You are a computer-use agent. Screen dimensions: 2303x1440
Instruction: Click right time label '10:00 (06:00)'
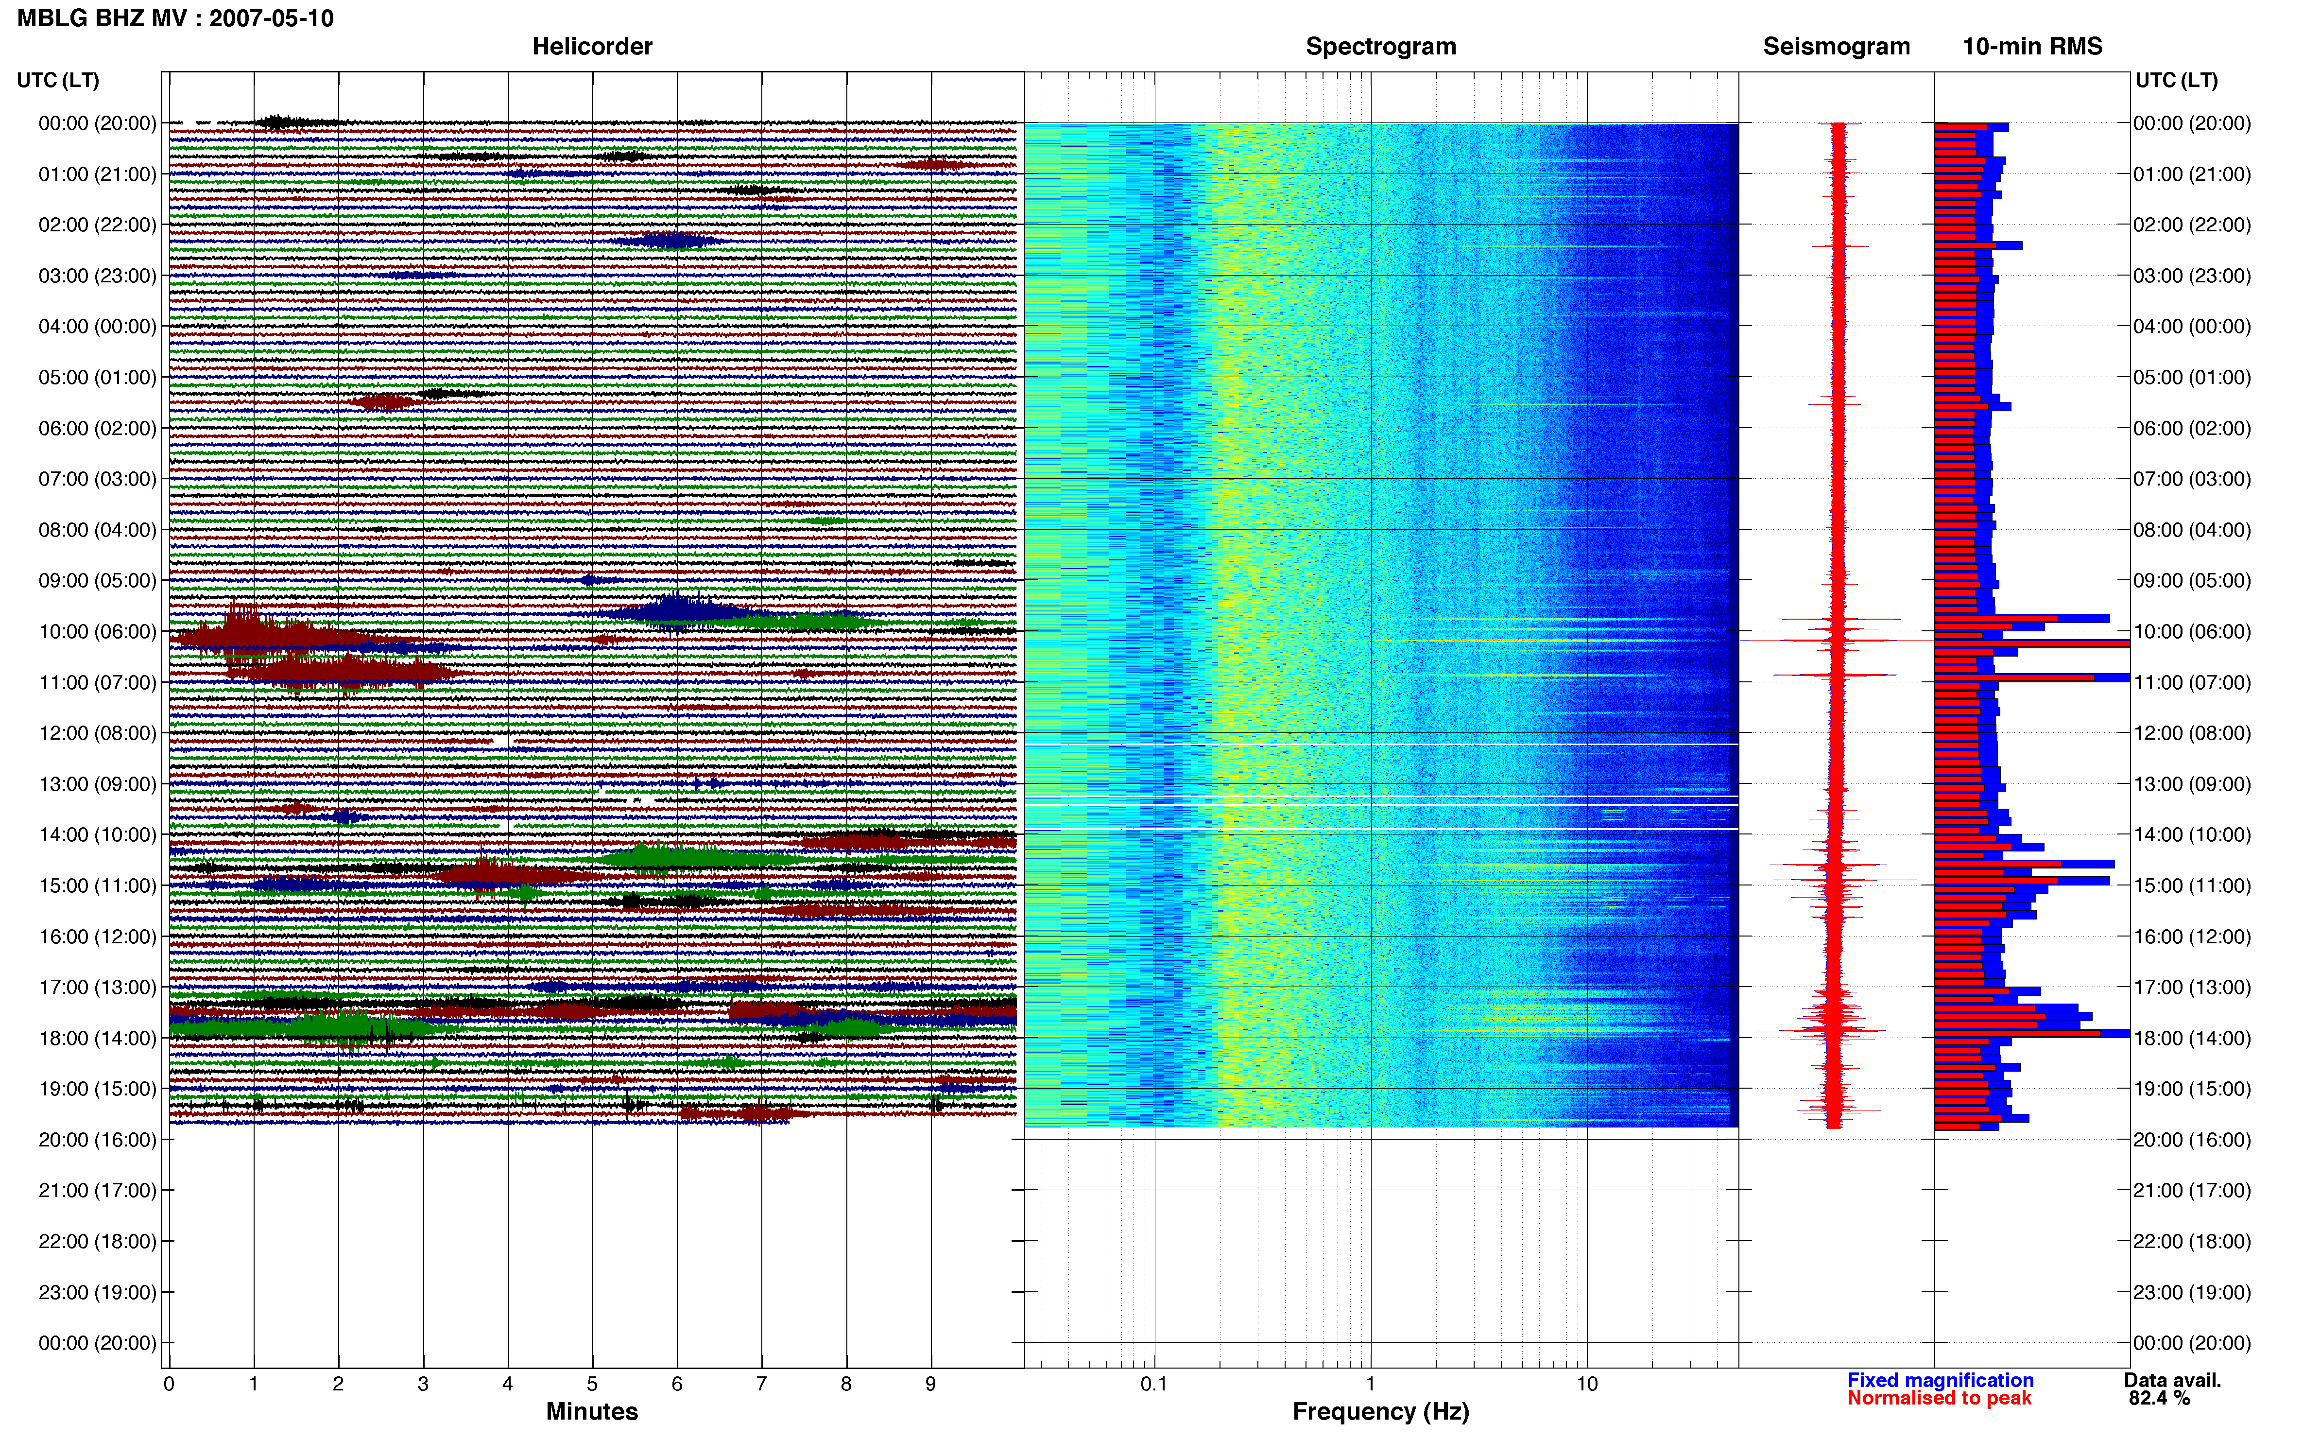[2192, 631]
